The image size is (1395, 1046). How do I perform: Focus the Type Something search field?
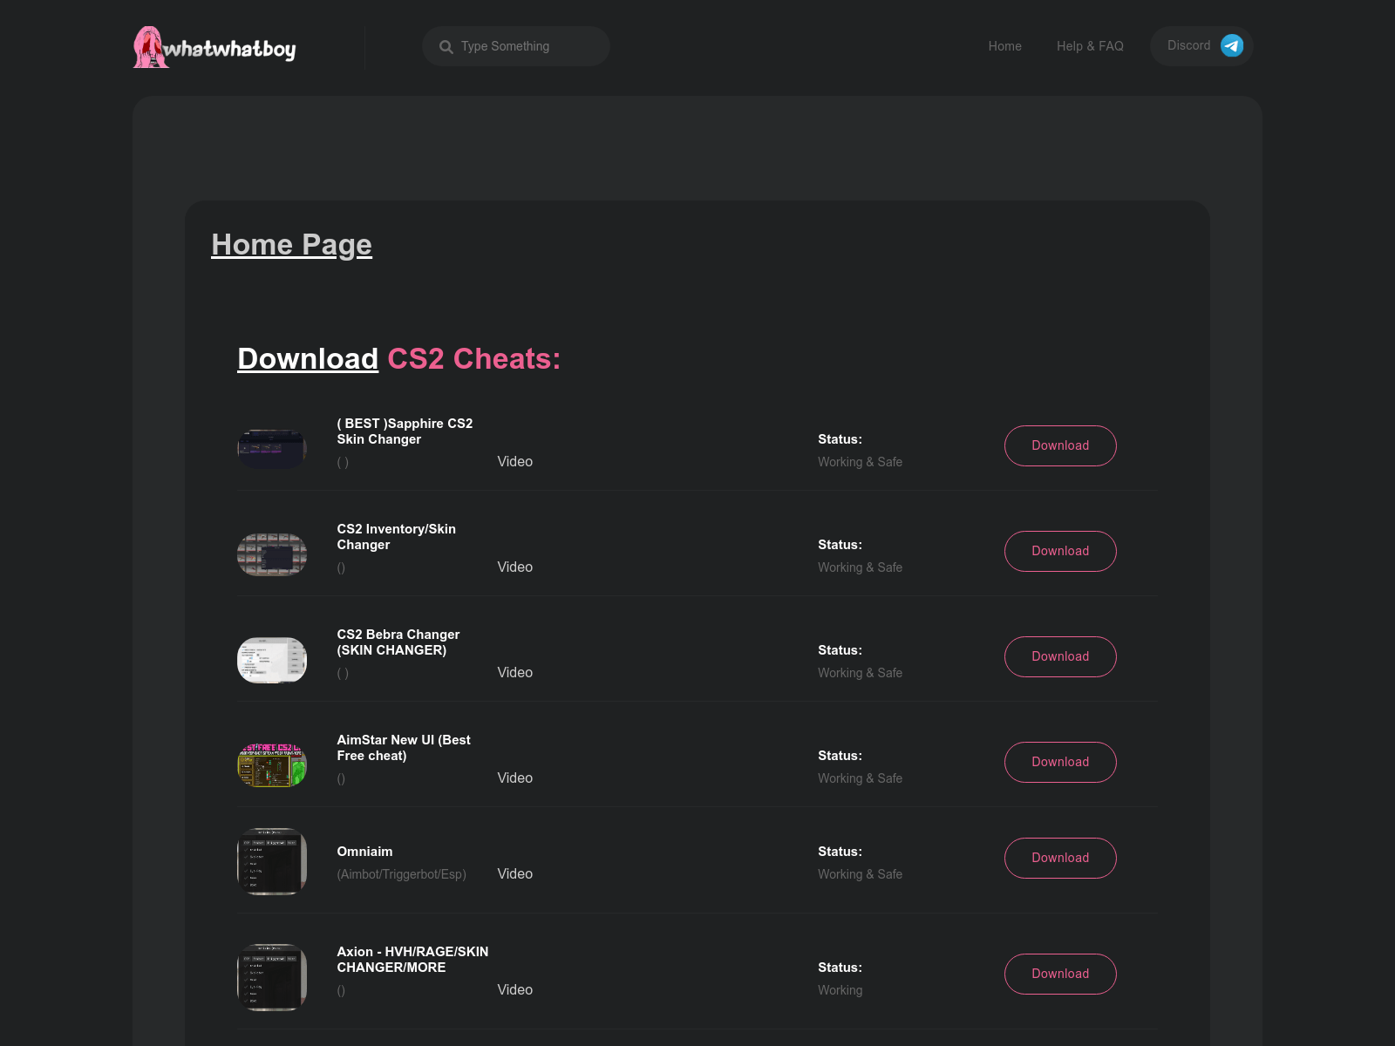[x=515, y=46]
